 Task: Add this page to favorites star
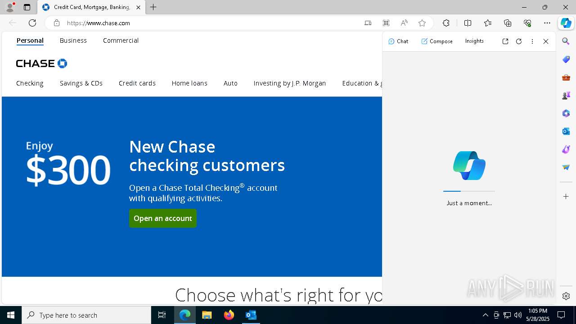pyautogui.click(x=422, y=23)
